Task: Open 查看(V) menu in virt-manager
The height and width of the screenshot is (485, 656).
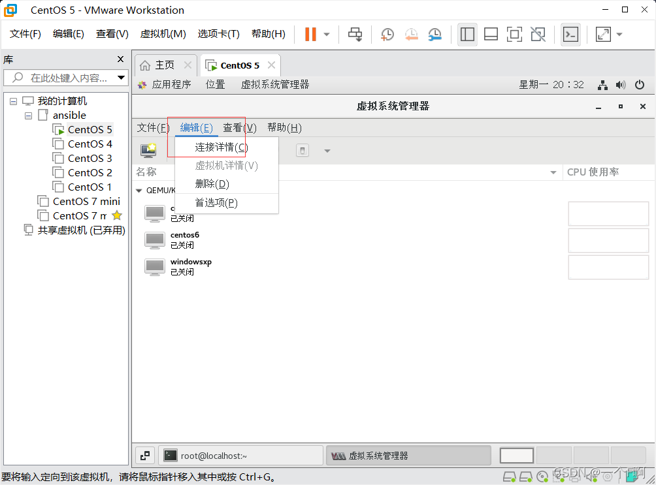Action: tap(240, 127)
